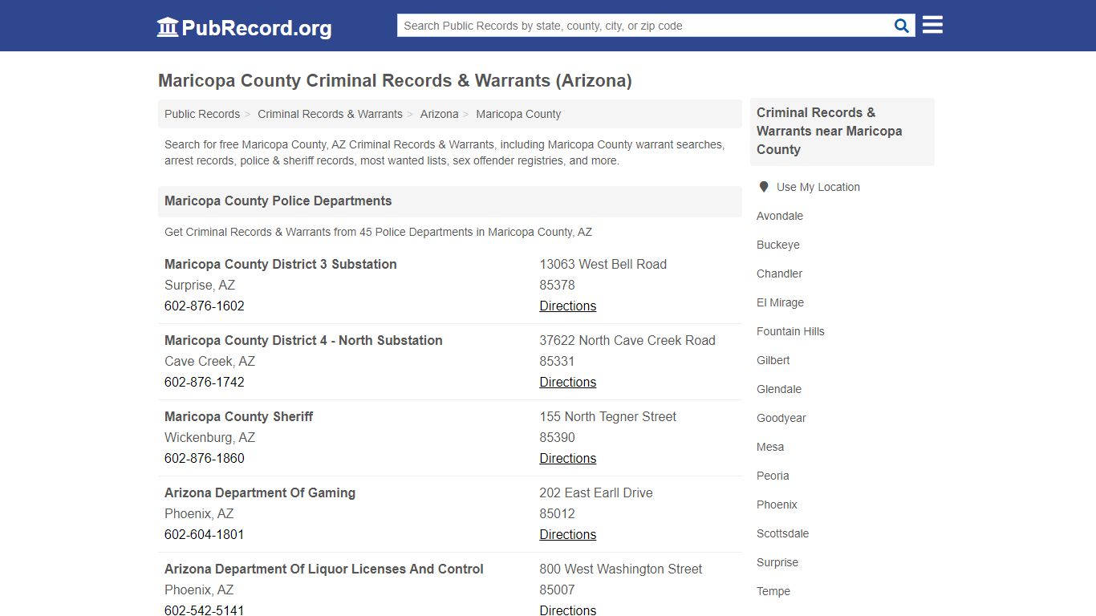The height and width of the screenshot is (616, 1096).
Task: Open Phoenix nearby records
Action: tap(777, 505)
